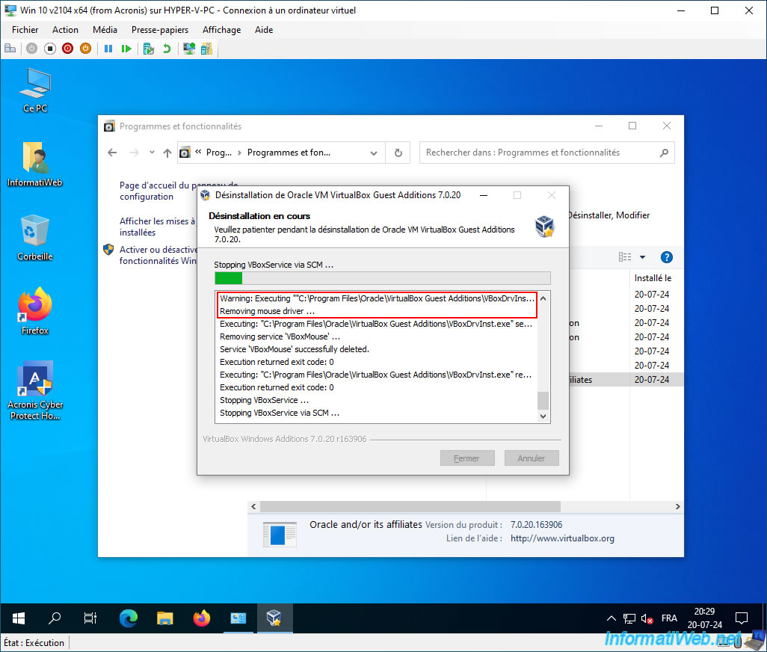Image resolution: width=767 pixels, height=652 pixels.
Task: Create a checkpoint using the toolbar icon
Action: tap(149, 49)
